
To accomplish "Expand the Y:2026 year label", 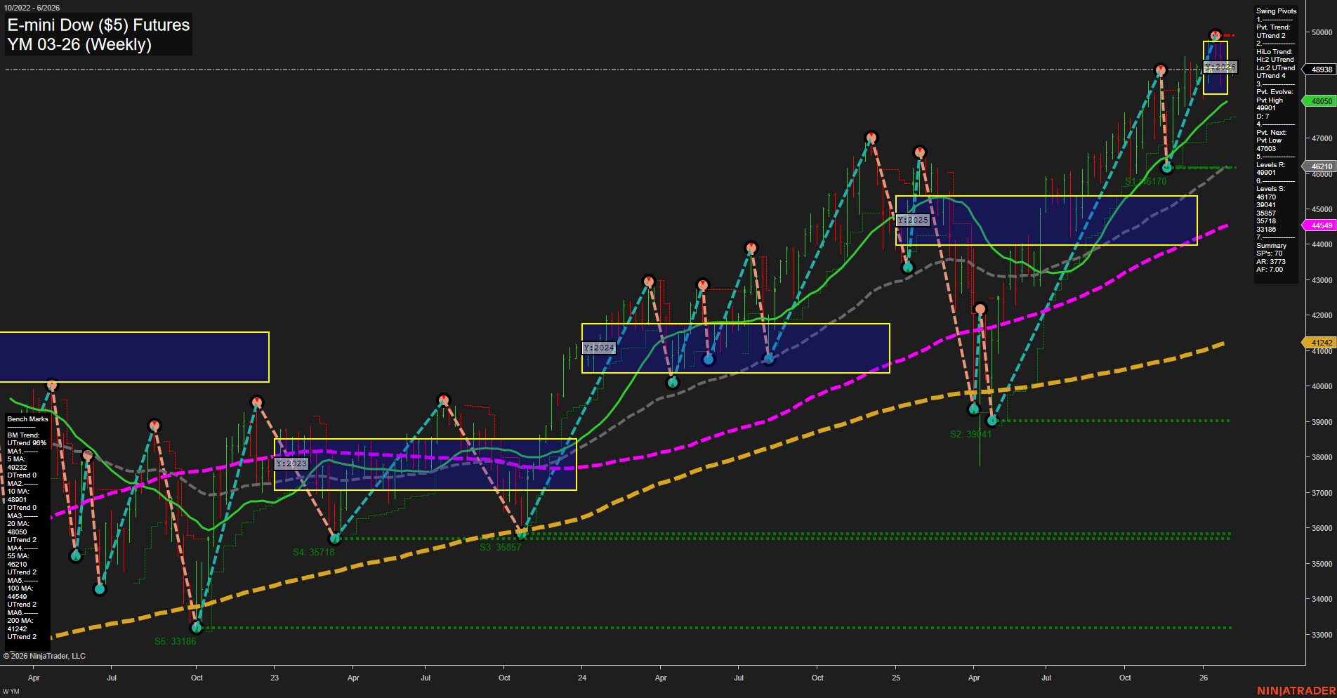I will (x=1220, y=66).
